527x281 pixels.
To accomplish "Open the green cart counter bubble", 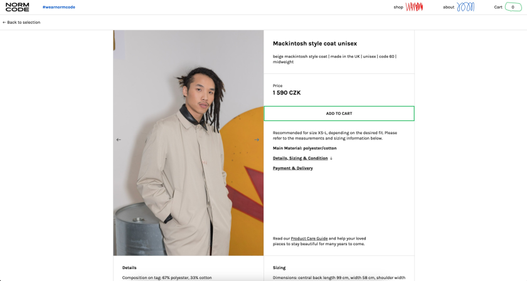I will coord(513,7).
